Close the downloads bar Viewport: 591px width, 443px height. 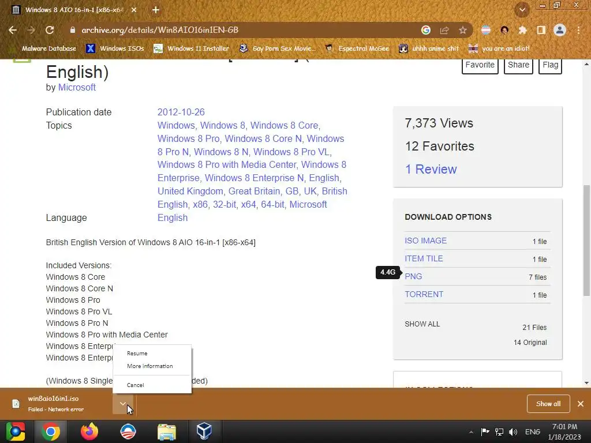[581, 404]
